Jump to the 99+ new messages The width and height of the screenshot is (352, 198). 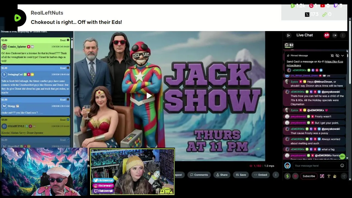click(342, 156)
